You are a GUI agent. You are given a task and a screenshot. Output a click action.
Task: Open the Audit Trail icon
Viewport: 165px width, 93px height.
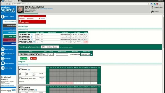coord(3,59)
